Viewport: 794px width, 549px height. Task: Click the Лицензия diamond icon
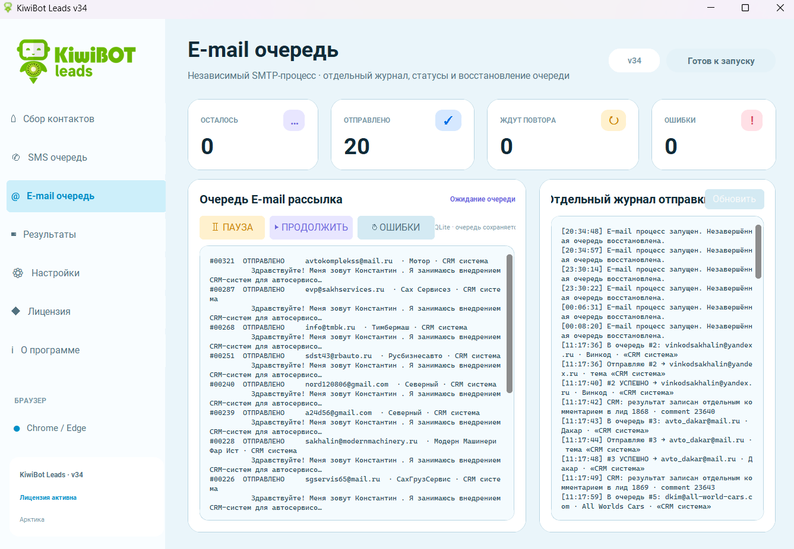pyautogui.click(x=16, y=311)
